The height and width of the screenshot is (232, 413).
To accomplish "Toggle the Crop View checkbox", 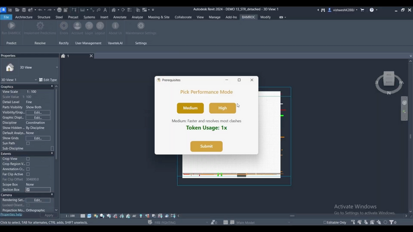I will 28,159.
